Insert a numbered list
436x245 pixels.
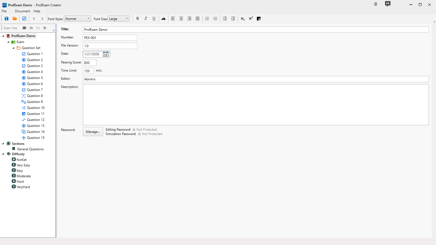207,19
